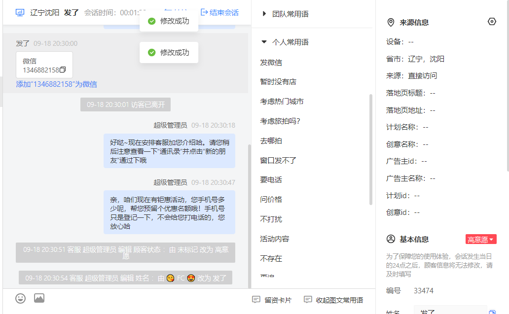Click the user profile icon by 基本信息
509x314 pixels.
click(391, 239)
